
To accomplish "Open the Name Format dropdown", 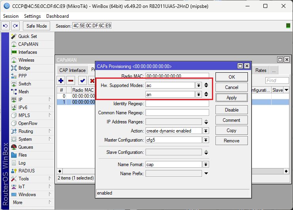I will [x=206, y=165].
